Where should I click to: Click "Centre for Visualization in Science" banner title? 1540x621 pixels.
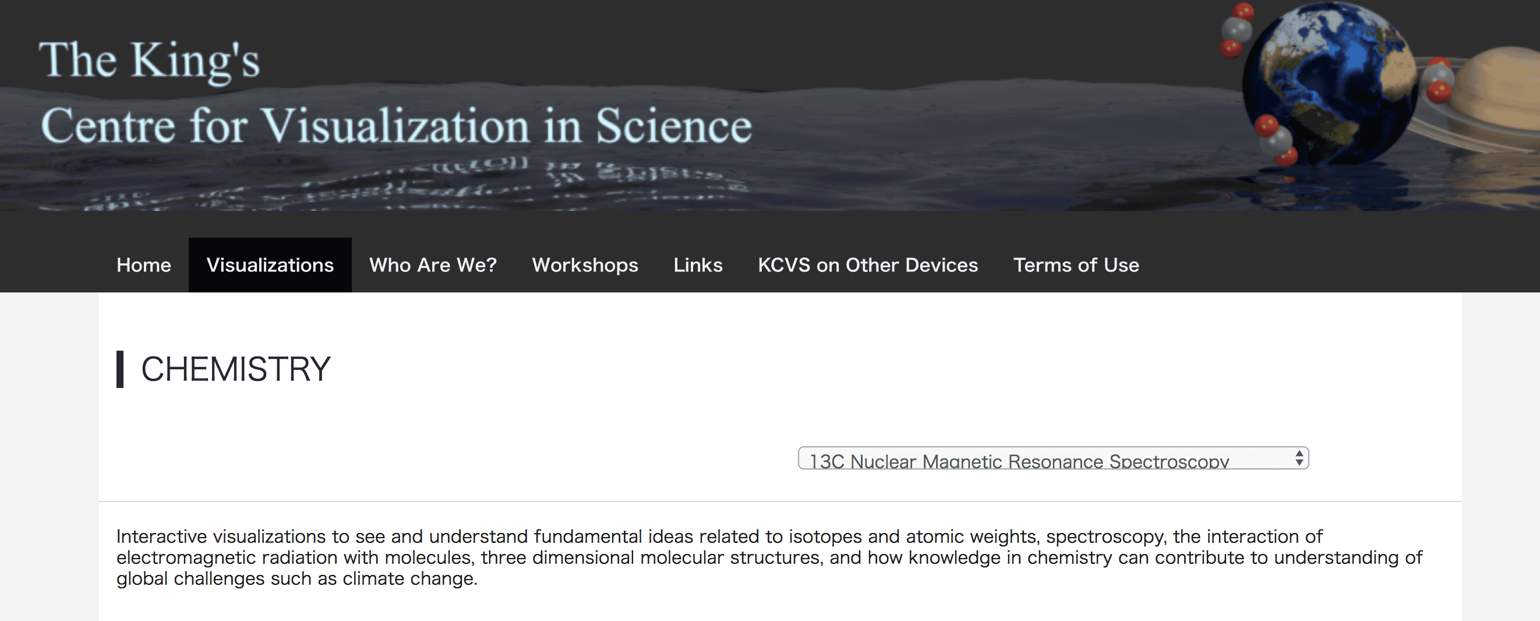[x=395, y=126]
